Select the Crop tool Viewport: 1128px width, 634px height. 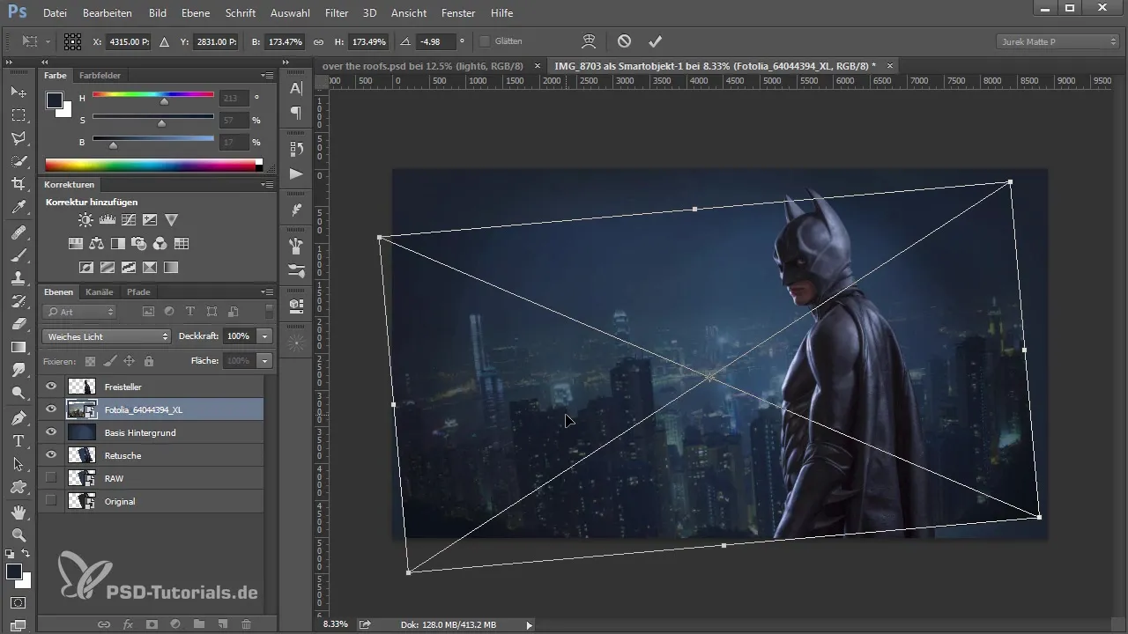point(18,184)
